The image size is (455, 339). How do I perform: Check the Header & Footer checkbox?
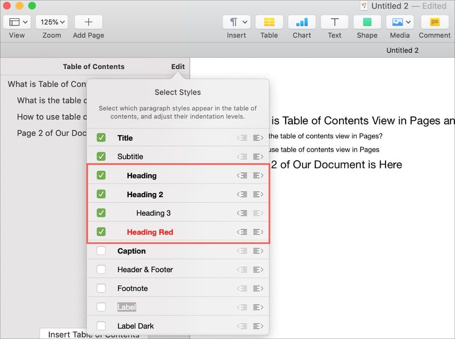tap(101, 270)
